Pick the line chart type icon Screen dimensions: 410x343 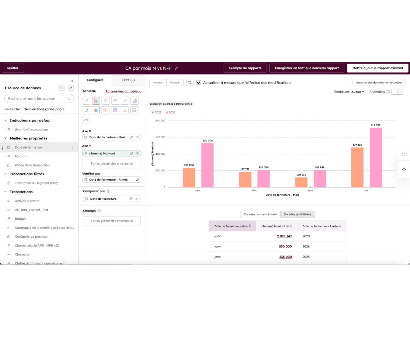pyautogui.click(x=115, y=101)
